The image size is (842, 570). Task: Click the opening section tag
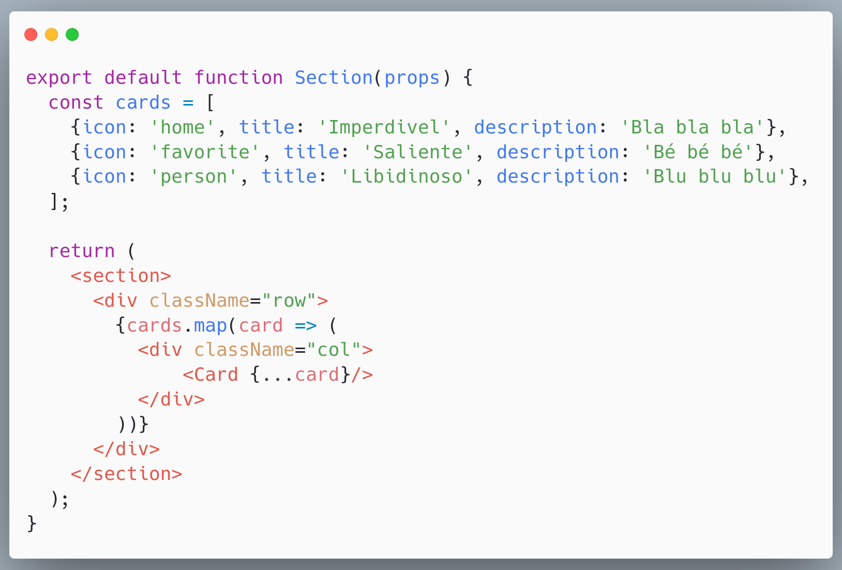pos(121,276)
